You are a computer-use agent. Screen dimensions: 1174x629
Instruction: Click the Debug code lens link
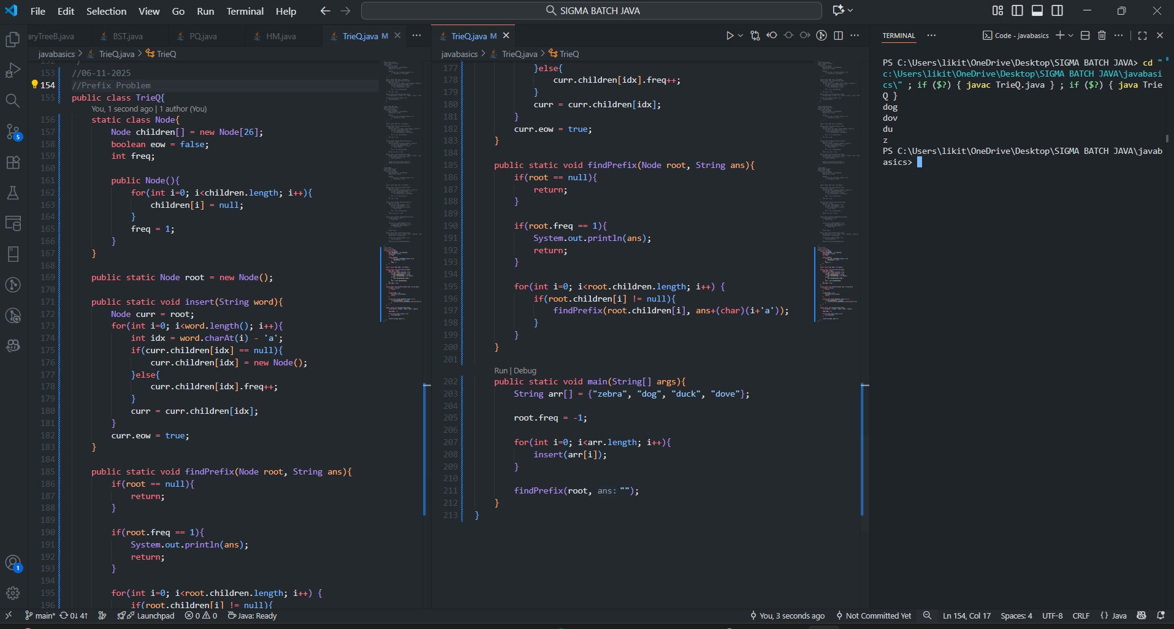point(525,370)
